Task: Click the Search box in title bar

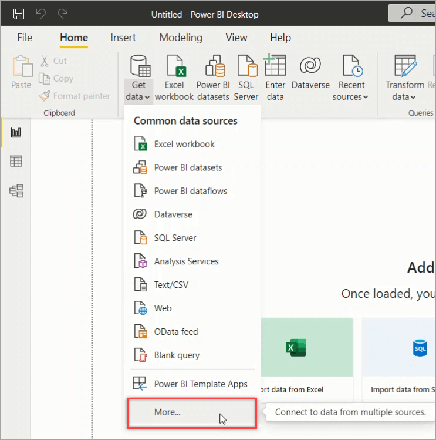Action: point(412,13)
